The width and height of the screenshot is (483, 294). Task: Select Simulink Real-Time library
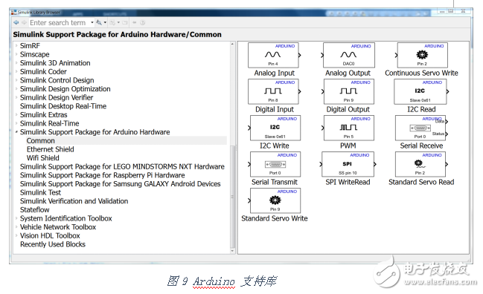coord(49,123)
